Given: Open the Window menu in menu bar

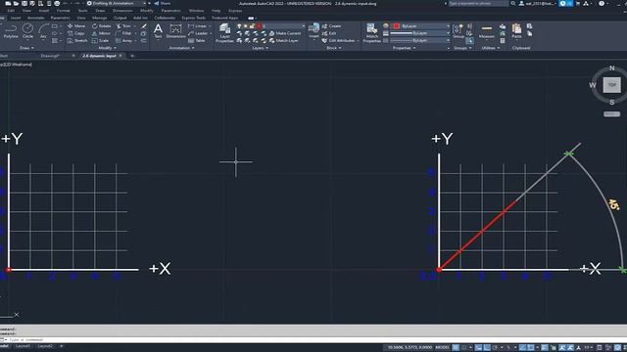Looking at the screenshot, I should [x=196, y=11].
